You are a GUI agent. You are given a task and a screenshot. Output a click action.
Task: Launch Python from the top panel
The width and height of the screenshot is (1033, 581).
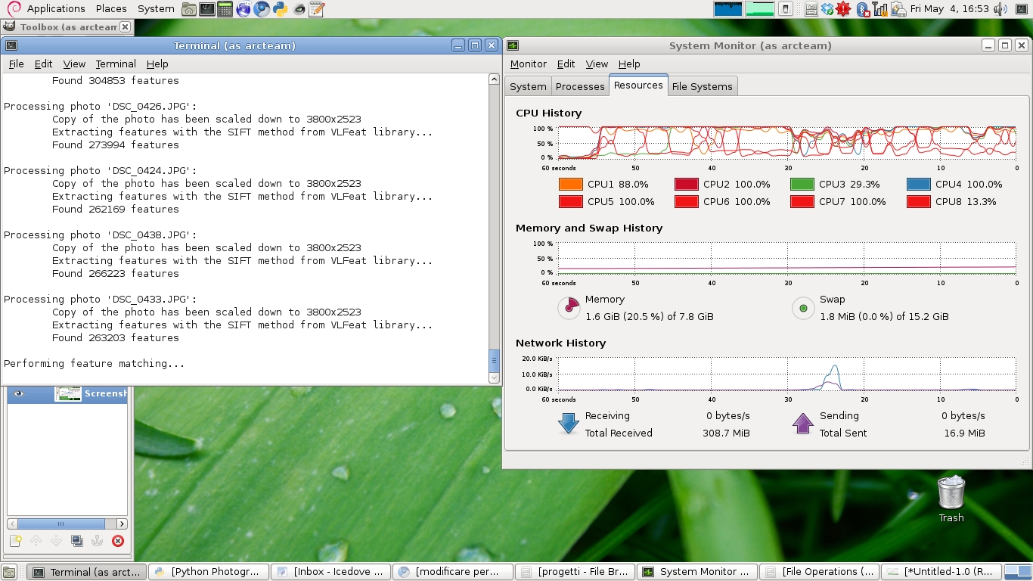click(279, 9)
